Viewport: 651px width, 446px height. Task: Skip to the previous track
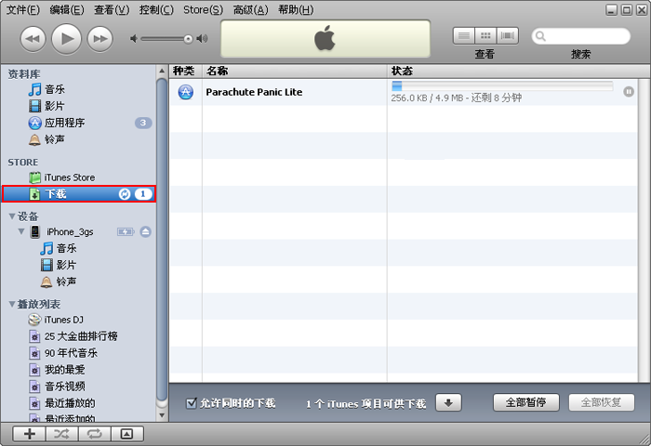pos(33,38)
